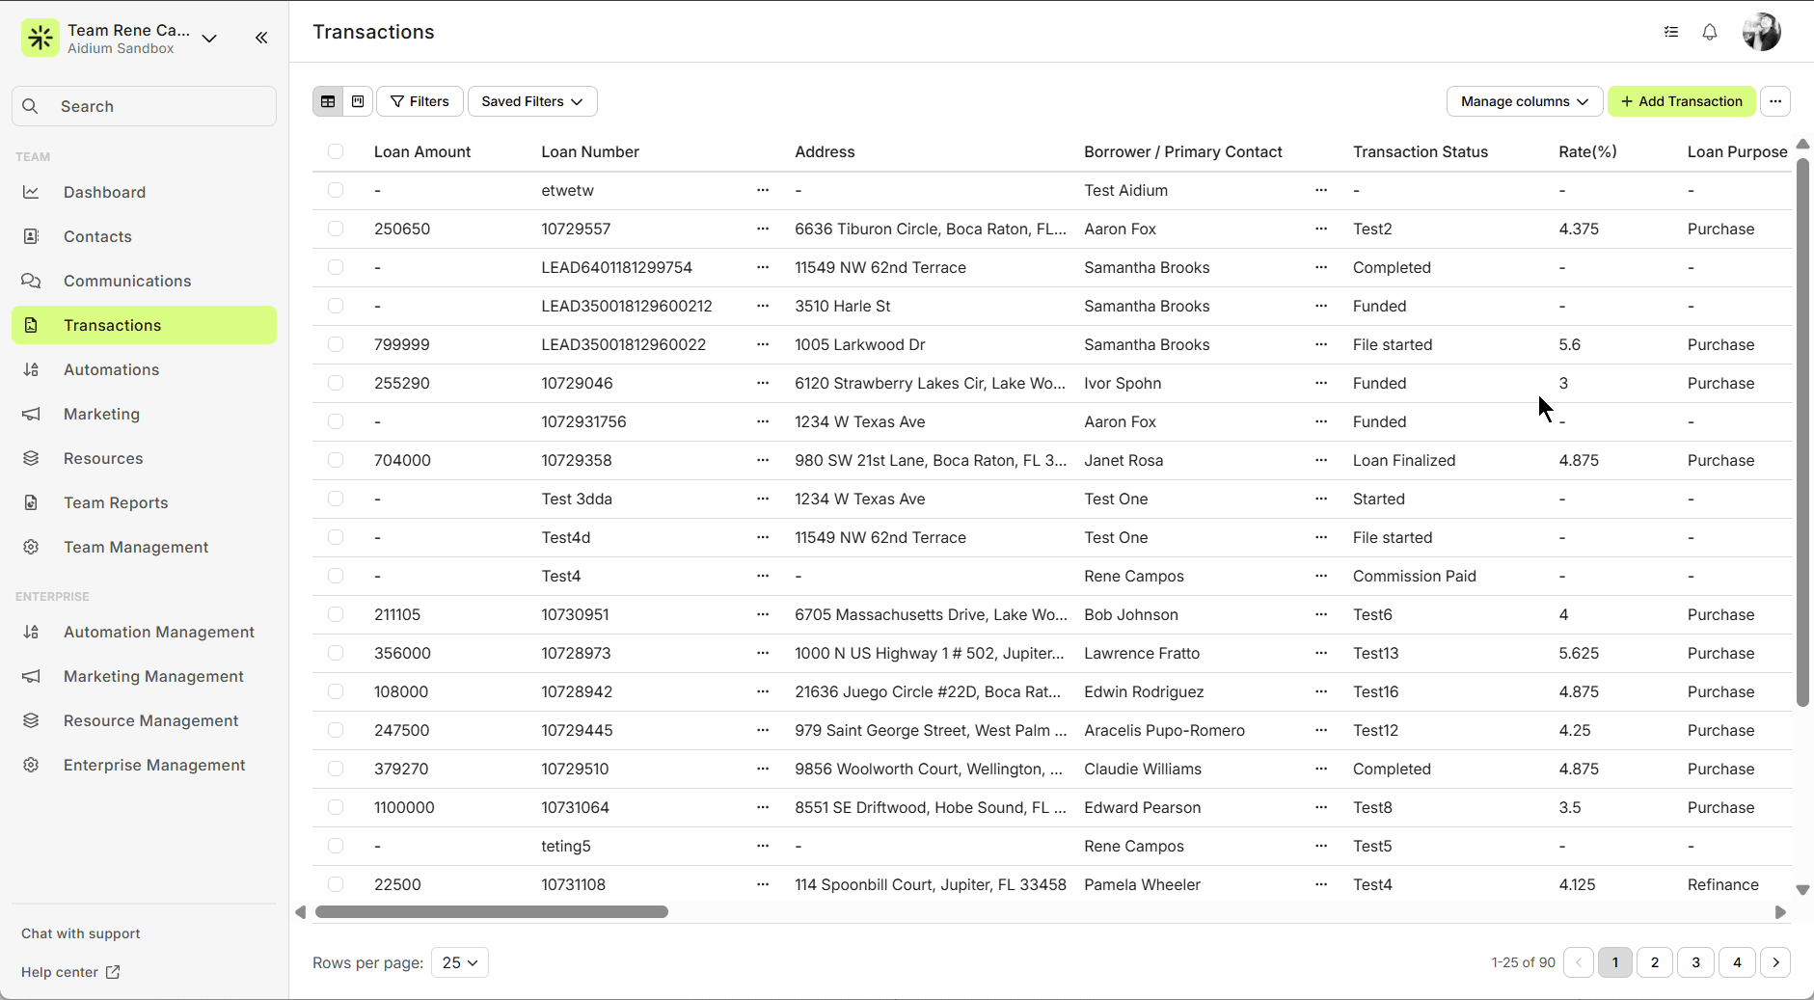Click the Add Transaction button
The height and width of the screenshot is (1000, 1814).
coord(1681,101)
